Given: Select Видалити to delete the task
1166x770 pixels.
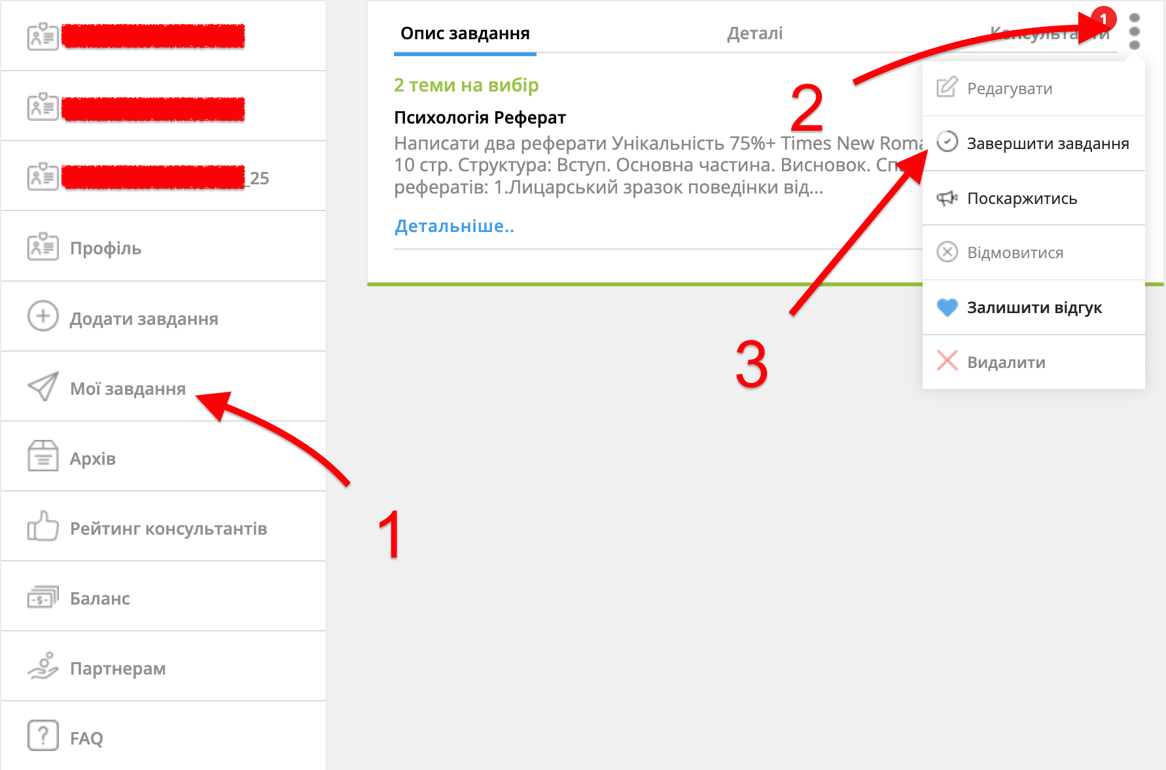Looking at the screenshot, I should (1034, 362).
